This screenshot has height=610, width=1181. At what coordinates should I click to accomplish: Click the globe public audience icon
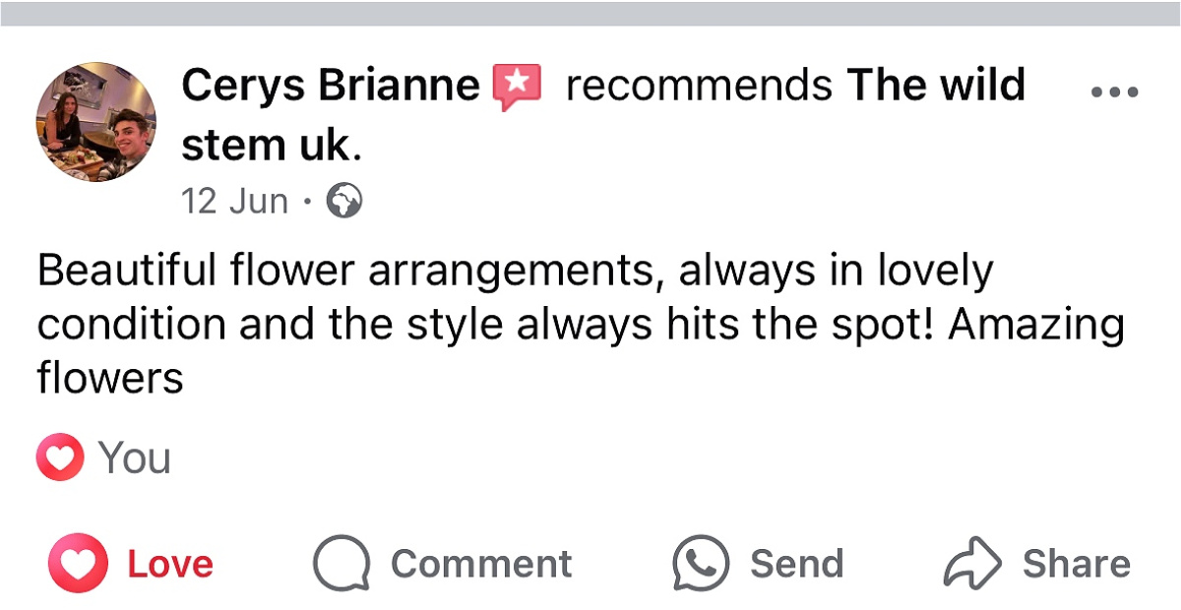(344, 202)
